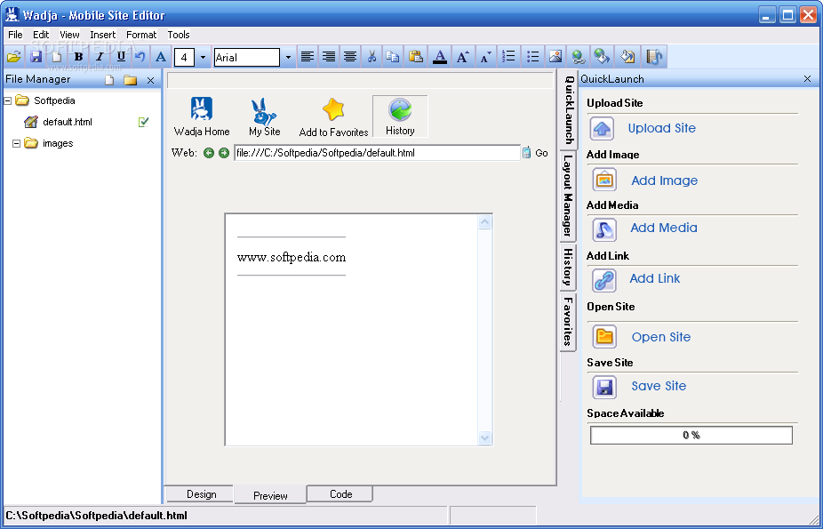The image size is (823, 529).
Task: Click the clipboard paste icon
Action: [x=416, y=57]
